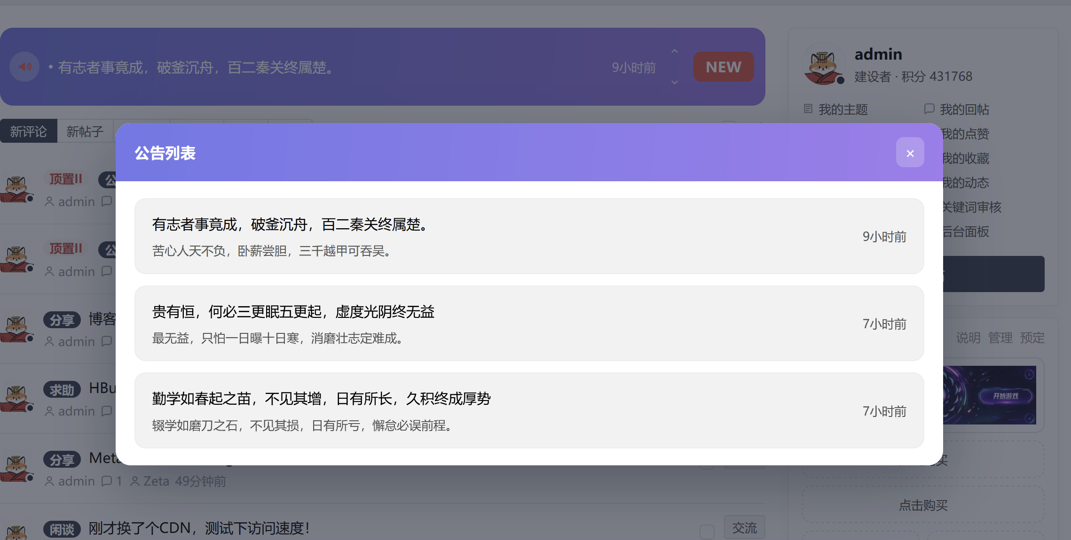Click the 分享 tag on 博客 post

62,320
